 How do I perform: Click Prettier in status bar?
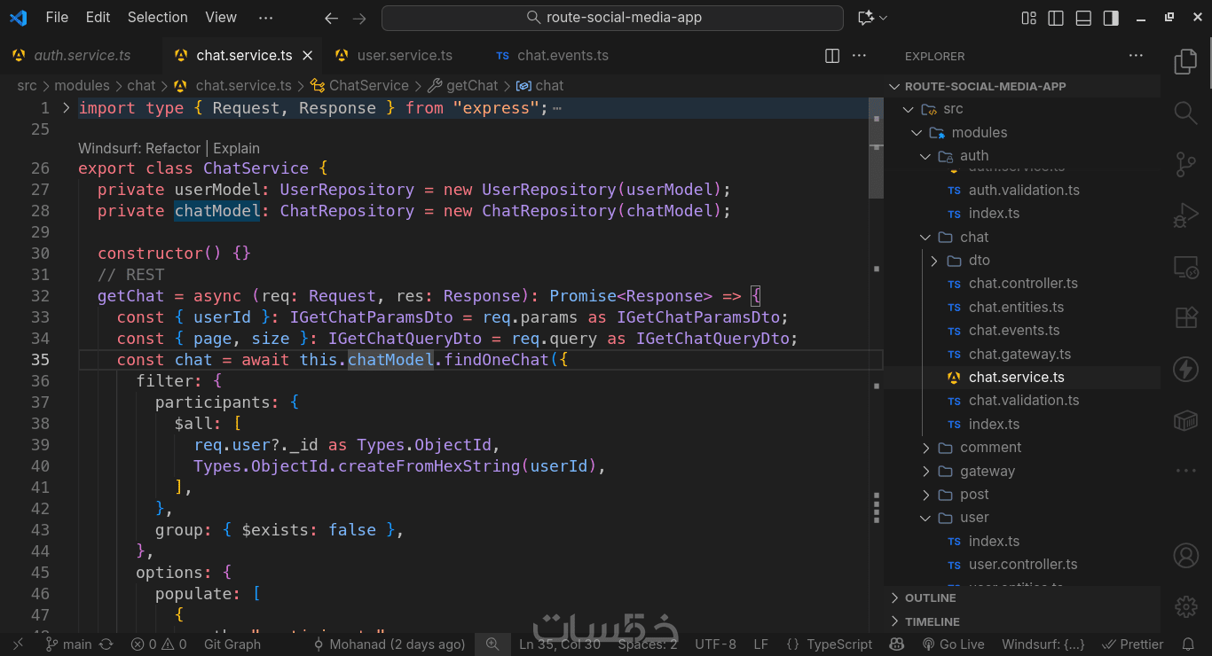[1132, 644]
